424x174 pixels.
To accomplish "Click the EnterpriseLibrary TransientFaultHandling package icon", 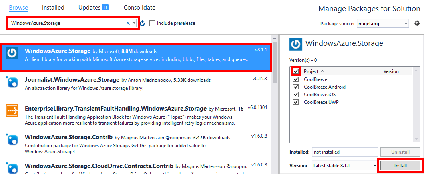I will [12, 111].
